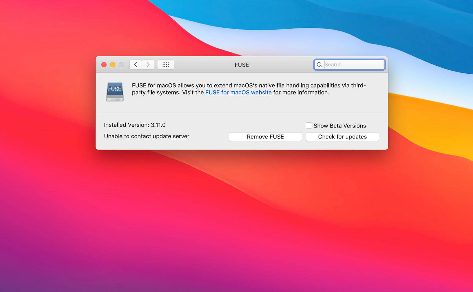Minimize the window with yellow button

(113, 64)
